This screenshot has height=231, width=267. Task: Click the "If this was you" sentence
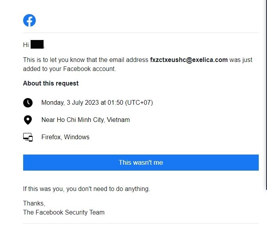tap(86, 189)
